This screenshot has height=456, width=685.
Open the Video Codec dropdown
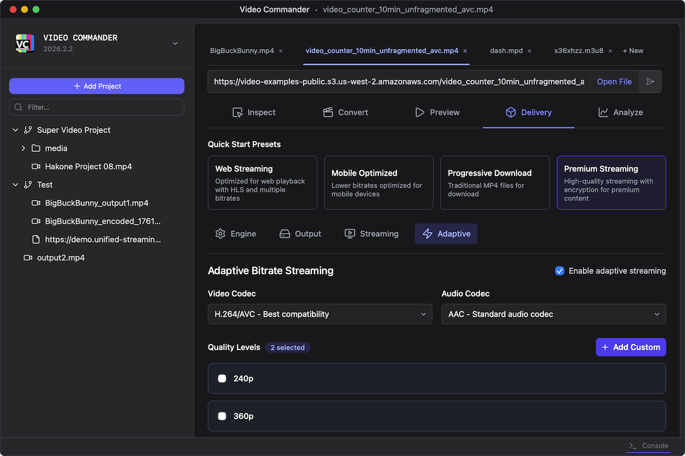tap(320, 314)
